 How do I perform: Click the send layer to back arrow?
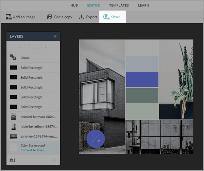coord(46,47)
